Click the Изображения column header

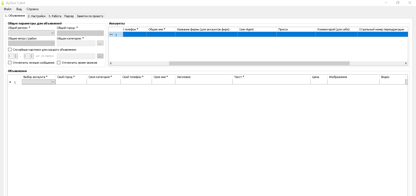(353, 77)
